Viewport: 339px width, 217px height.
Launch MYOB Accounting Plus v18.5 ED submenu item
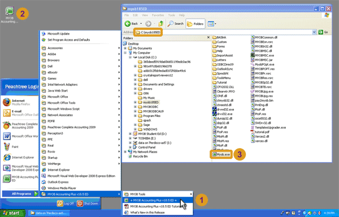(158, 200)
